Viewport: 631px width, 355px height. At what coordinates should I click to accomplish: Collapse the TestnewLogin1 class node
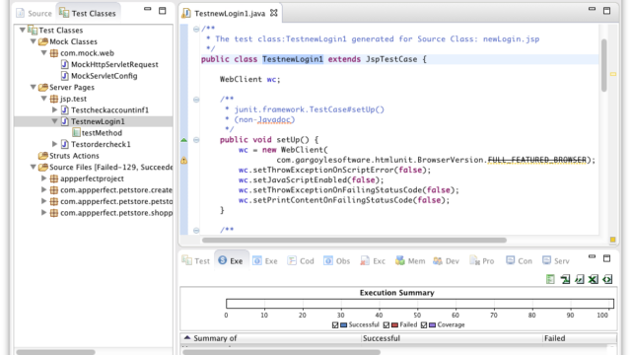(55, 120)
